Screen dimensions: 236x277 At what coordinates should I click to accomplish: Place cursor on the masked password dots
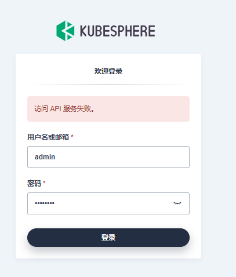45,203
